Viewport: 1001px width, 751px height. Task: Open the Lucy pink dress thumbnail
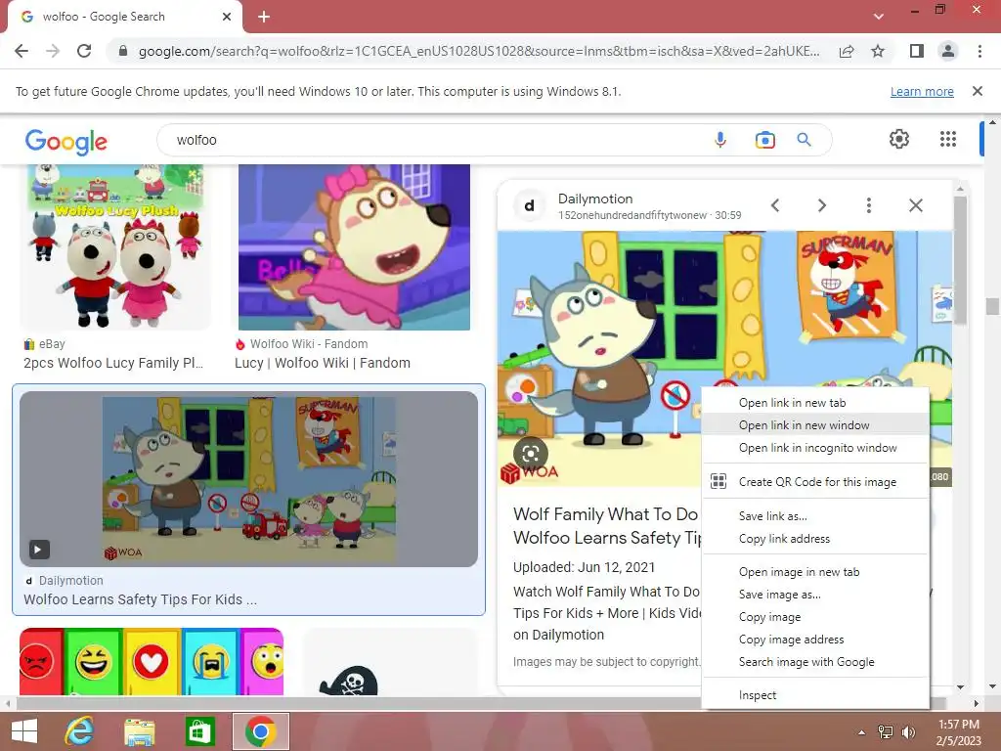point(354,247)
